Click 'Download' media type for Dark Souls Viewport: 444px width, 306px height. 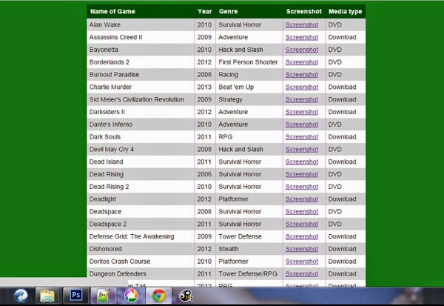point(342,137)
